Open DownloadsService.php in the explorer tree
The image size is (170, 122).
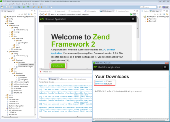[x=25, y=66]
